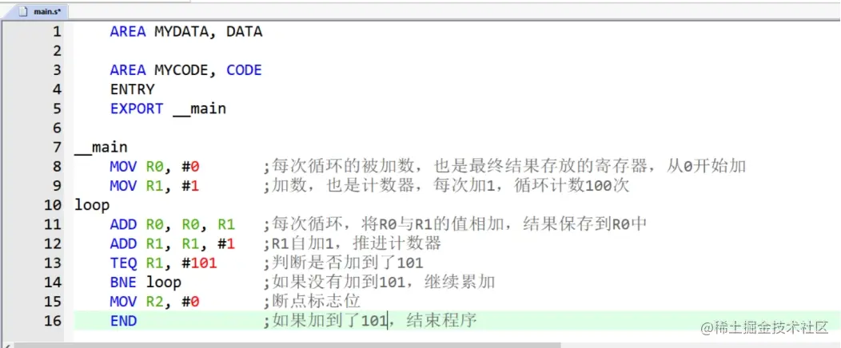
Task: Click the horizontal scrollbar thumb below the code
Action: (x=288, y=346)
